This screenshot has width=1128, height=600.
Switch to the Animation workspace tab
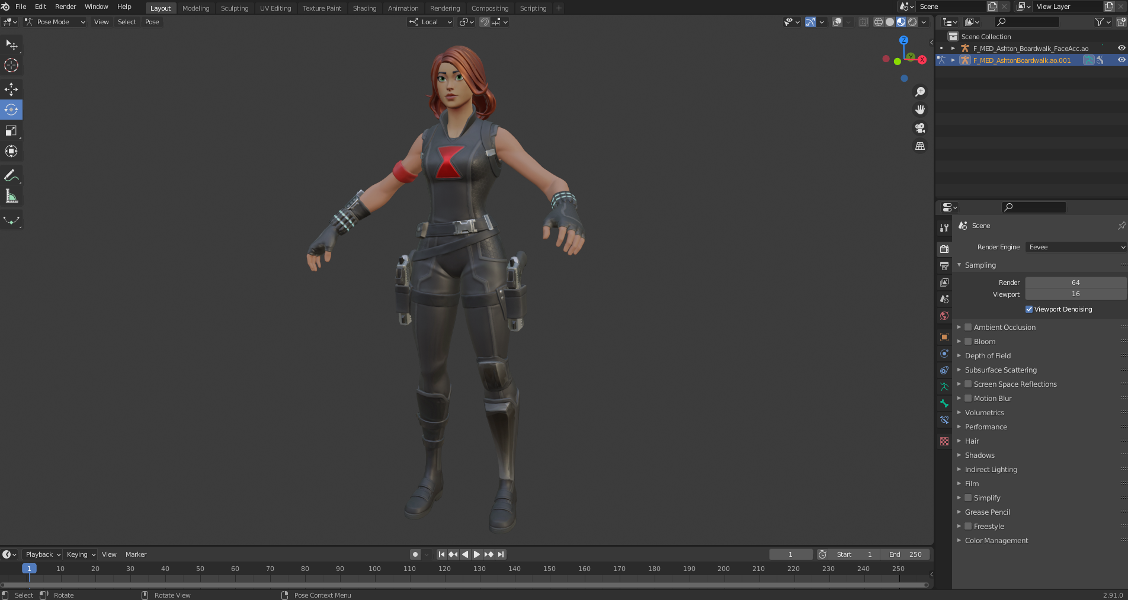click(x=403, y=8)
